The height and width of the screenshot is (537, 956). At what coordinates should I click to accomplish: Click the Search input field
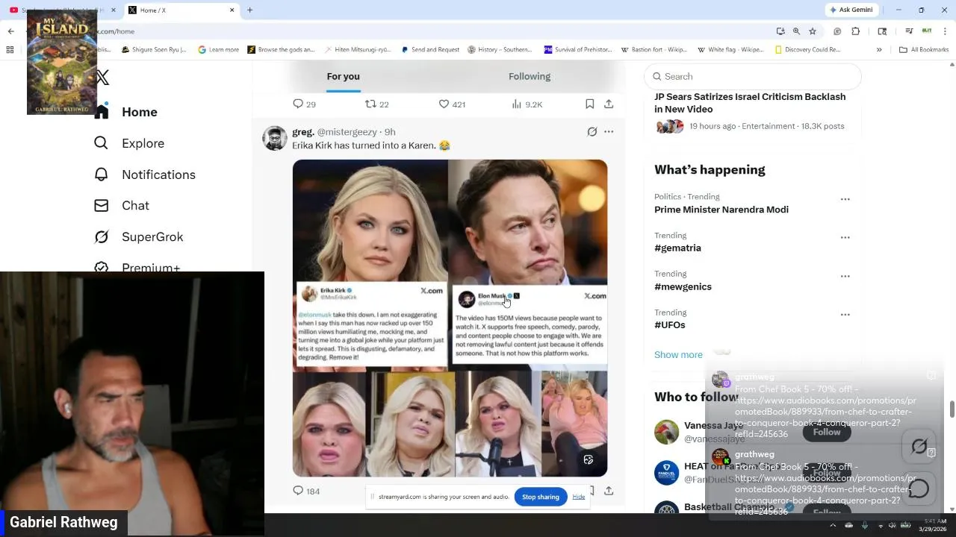[753, 76]
